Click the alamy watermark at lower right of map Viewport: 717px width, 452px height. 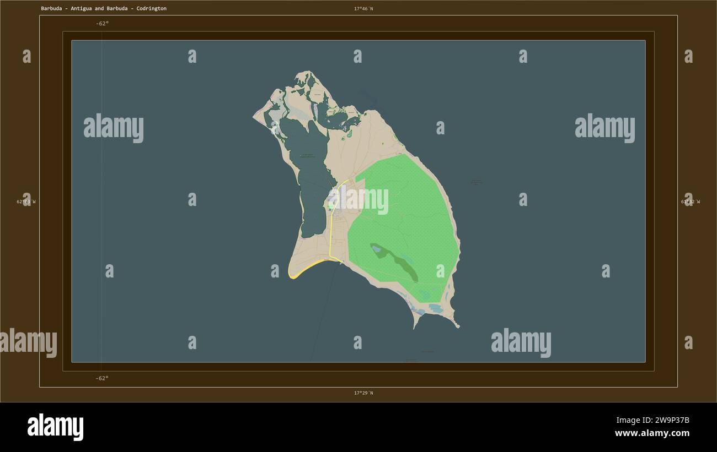521,342
